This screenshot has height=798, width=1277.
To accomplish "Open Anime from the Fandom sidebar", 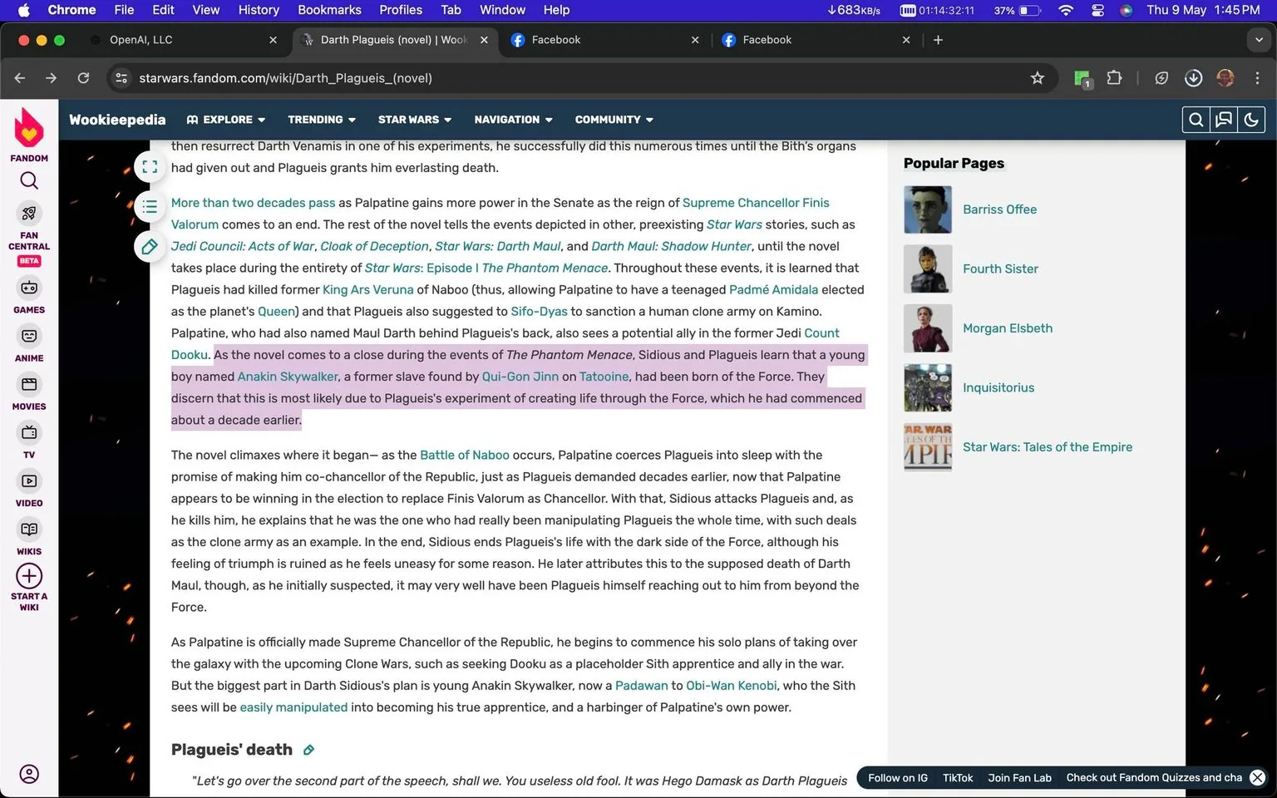I will tap(29, 336).
